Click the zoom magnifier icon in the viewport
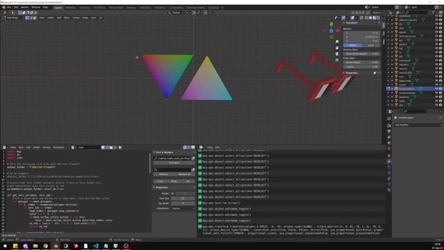Viewport: 444px width, 250px height. [337, 42]
